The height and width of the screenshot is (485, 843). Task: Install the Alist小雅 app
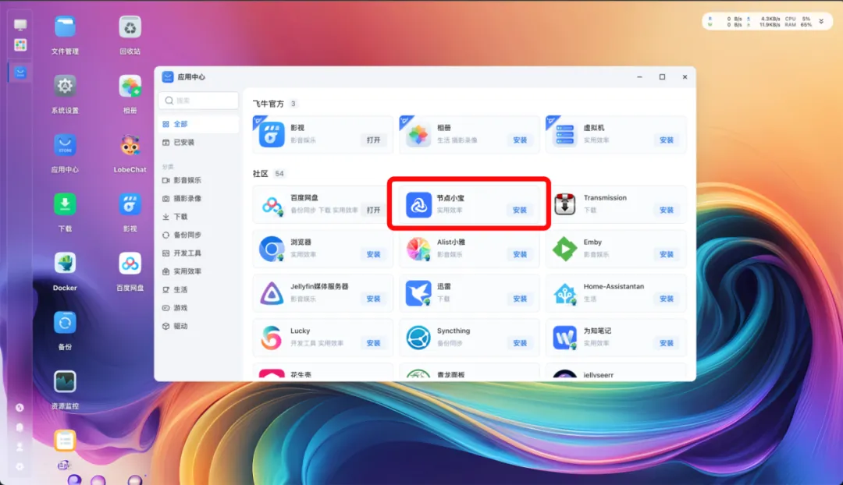click(520, 254)
